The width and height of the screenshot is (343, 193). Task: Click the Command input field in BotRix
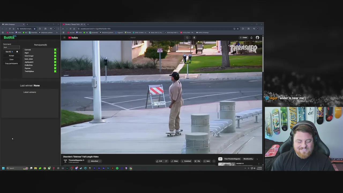(x=11, y=47)
